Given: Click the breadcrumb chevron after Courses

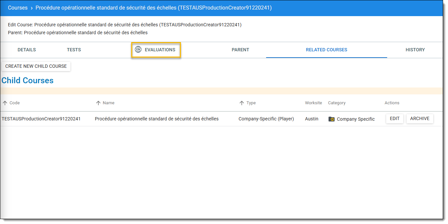Looking at the screenshot, I should [x=32, y=8].
